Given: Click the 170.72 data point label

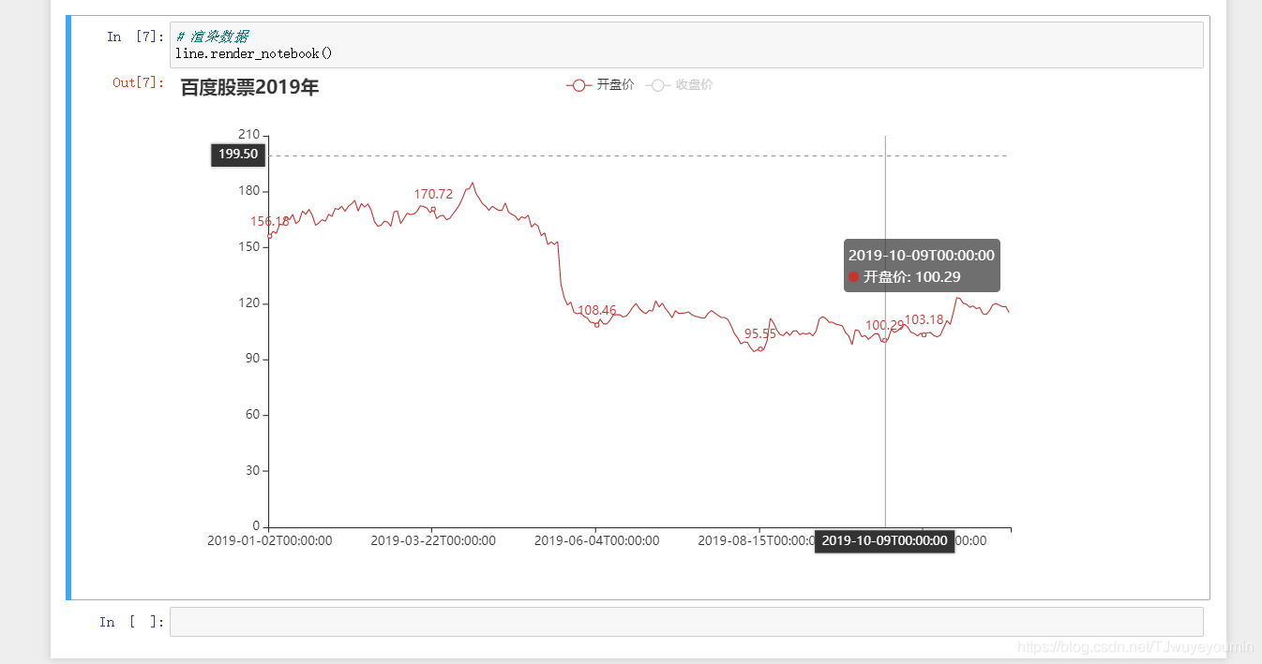Looking at the screenshot, I should pyautogui.click(x=433, y=195).
